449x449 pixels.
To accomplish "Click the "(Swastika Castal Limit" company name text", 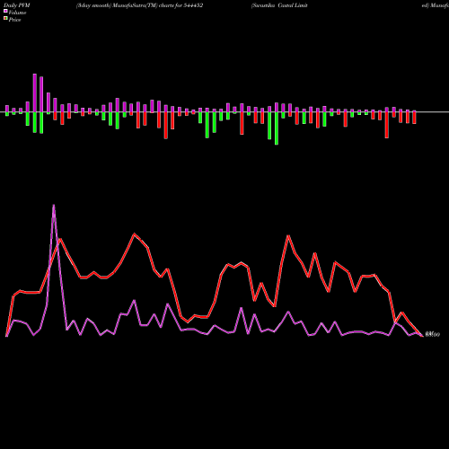I will (279, 5).
